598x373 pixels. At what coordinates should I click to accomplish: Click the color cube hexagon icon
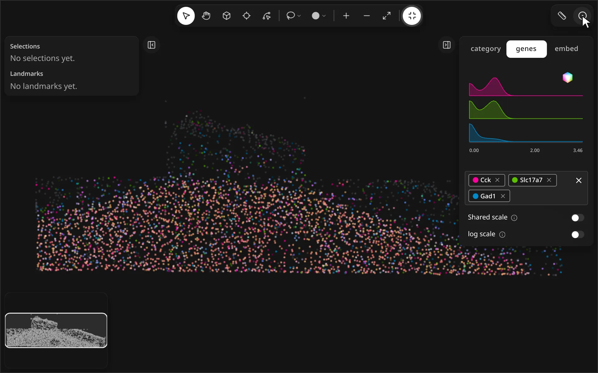click(567, 77)
